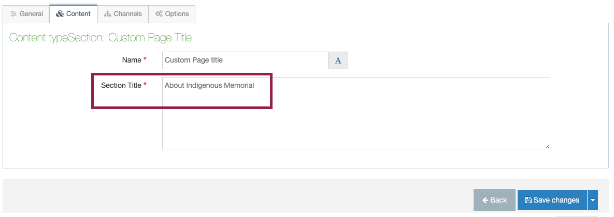Screen dimensions: 614x217
Task: Focus the Name field with Custom Page title
Action: tap(245, 60)
